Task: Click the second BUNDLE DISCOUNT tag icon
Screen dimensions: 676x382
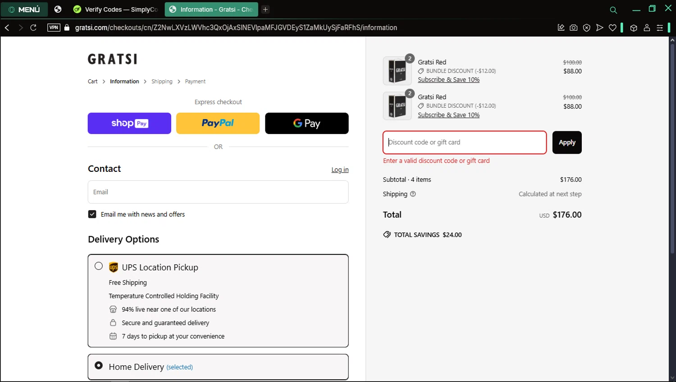Action: tap(421, 106)
